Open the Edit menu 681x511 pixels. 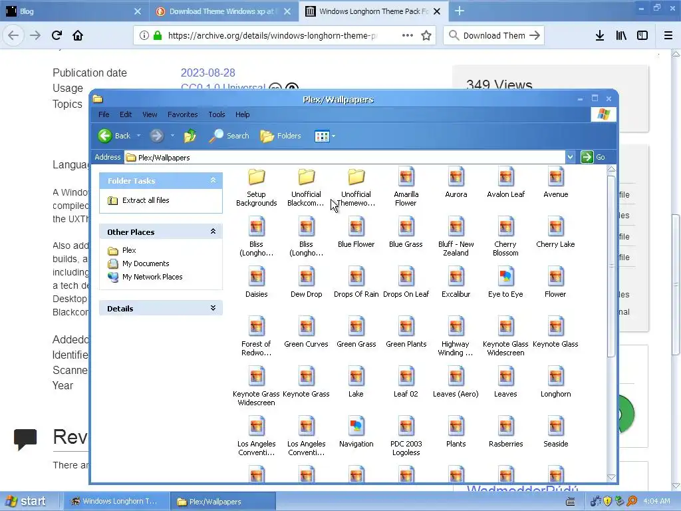[x=126, y=114]
